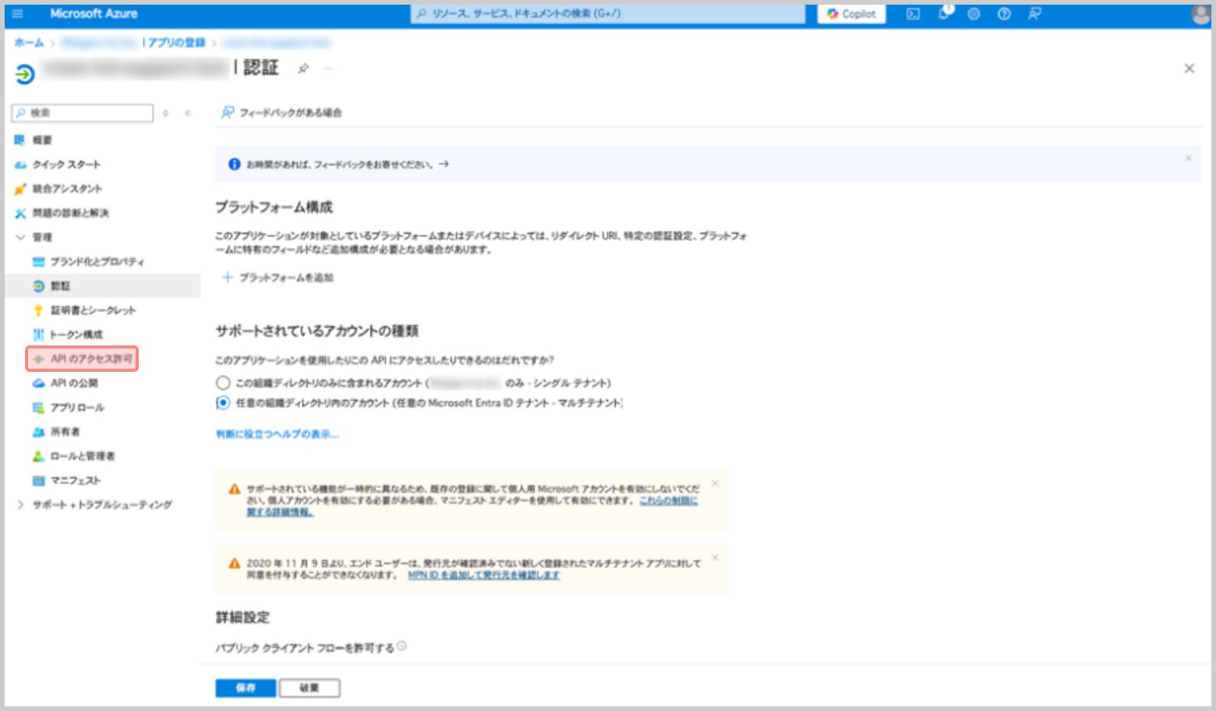Select the multitenant Microsoft Entra ID radio button
The width and height of the screenshot is (1216, 711).
[223, 403]
